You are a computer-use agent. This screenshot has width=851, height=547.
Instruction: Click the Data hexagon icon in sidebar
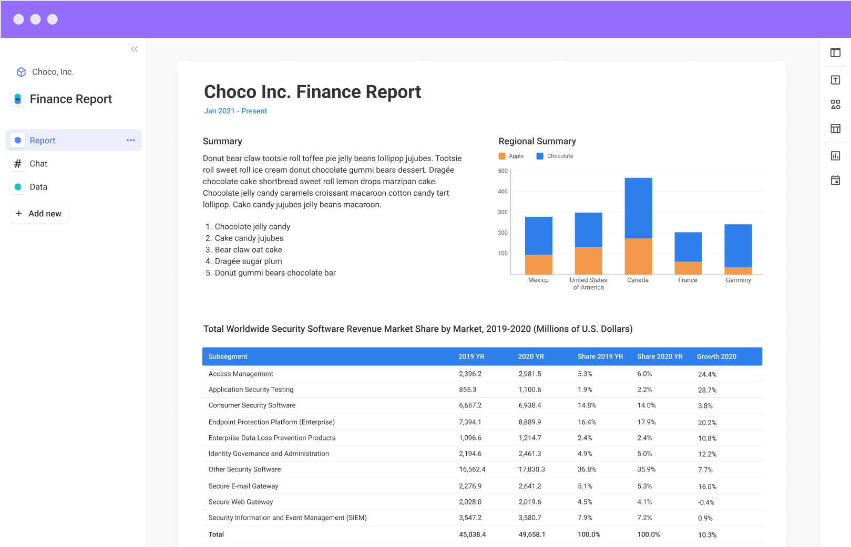pyautogui.click(x=17, y=187)
